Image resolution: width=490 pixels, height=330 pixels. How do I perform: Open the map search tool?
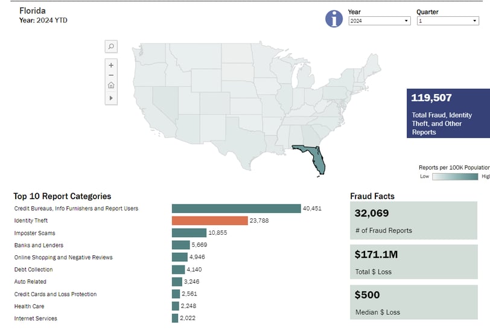click(x=111, y=46)
